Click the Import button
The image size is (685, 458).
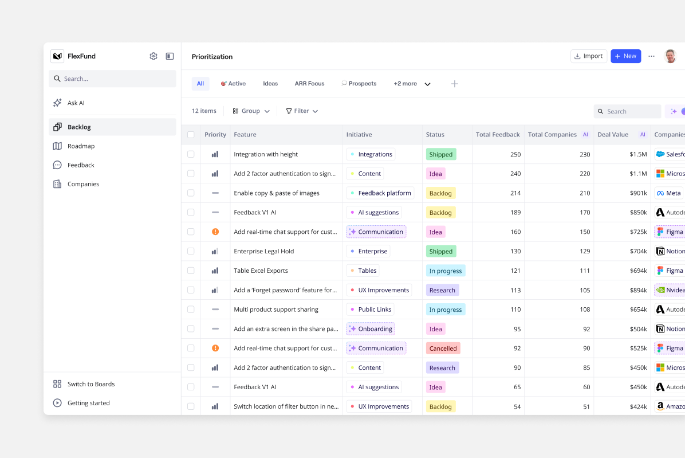588,56
